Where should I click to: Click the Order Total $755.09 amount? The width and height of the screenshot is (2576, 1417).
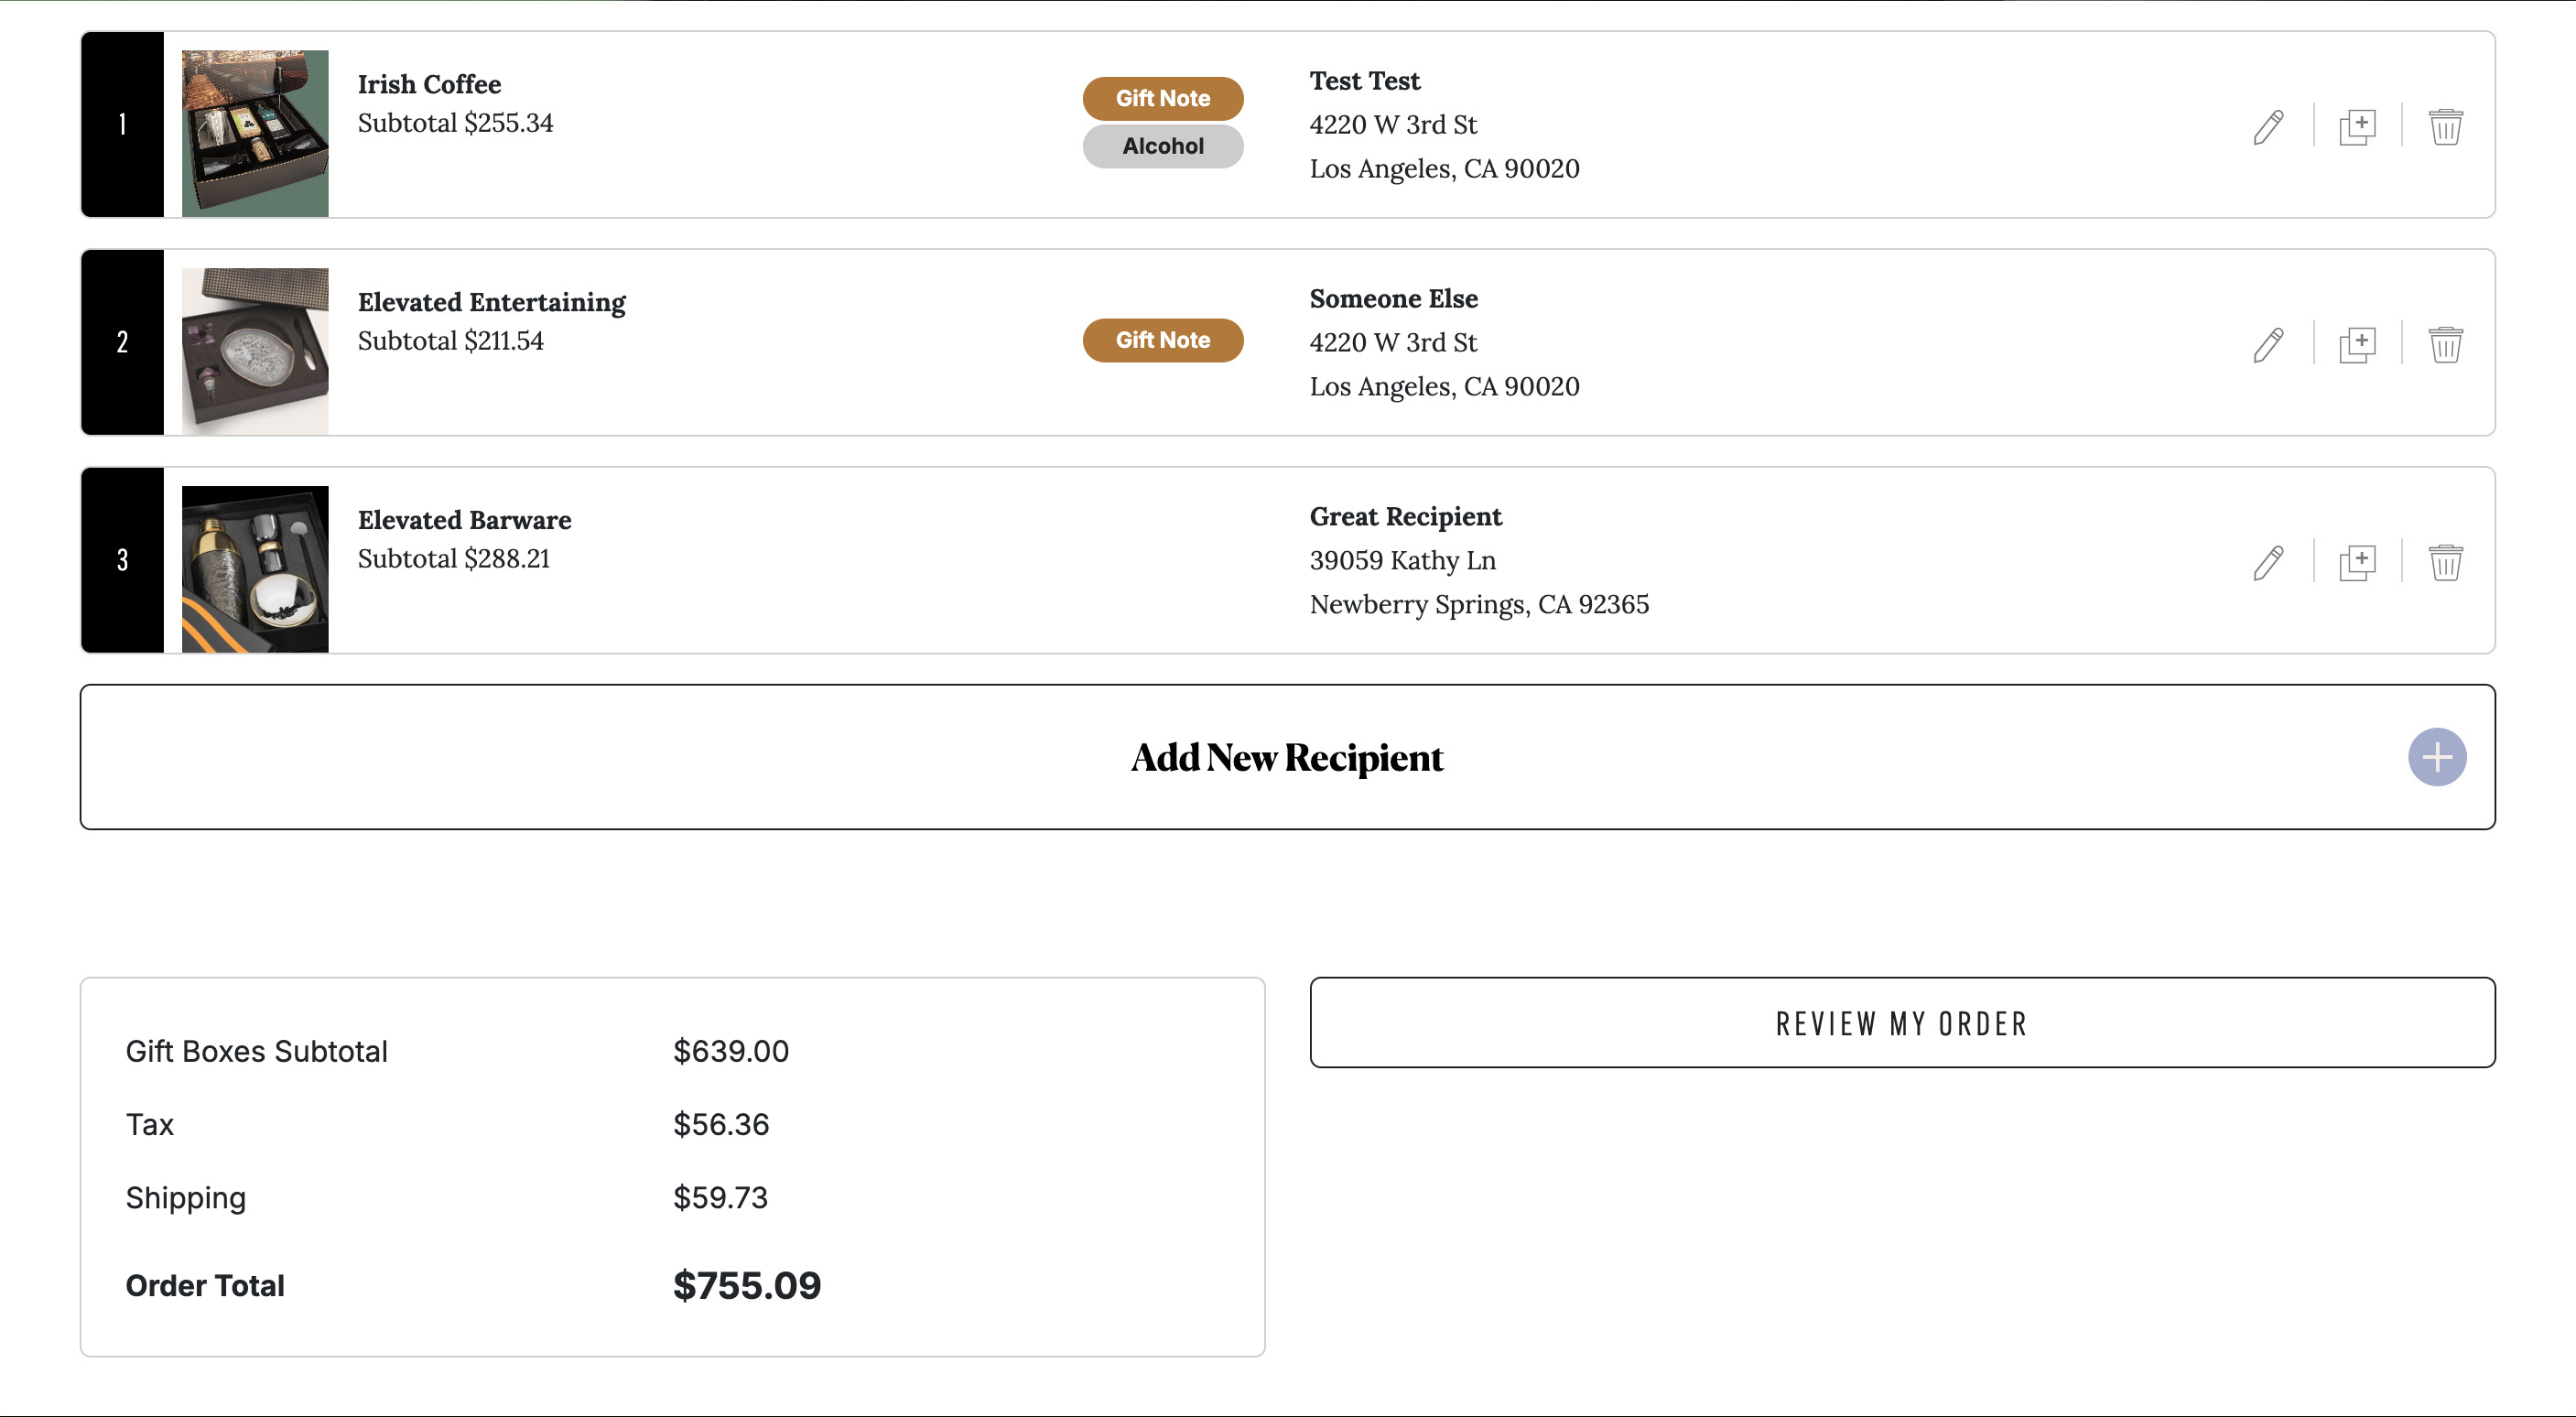[746, 1285]
